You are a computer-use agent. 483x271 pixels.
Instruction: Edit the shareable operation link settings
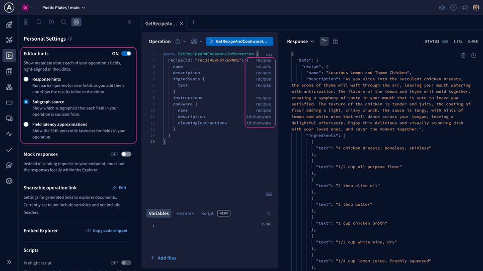[x=119, y=188]
